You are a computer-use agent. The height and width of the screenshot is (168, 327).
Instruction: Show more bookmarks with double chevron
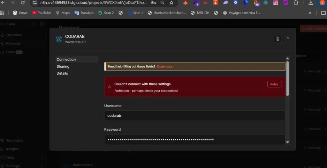point(310,13)
